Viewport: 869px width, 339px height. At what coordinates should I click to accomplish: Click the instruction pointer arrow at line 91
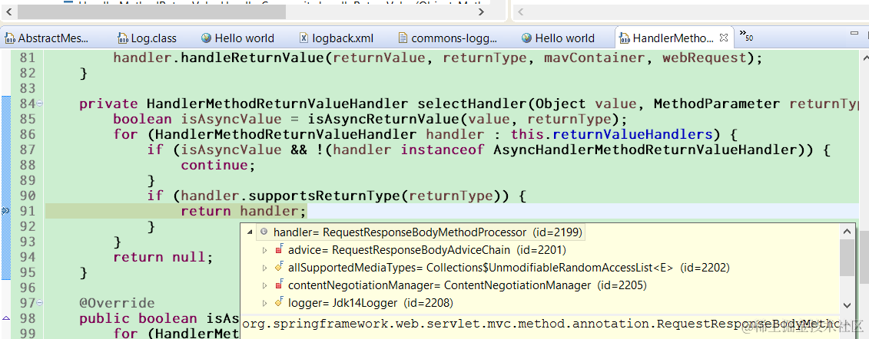[5, 211]
